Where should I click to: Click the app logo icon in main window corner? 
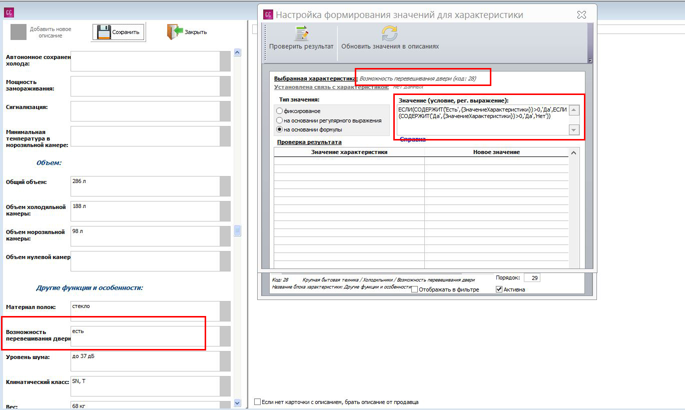point(9,12)
